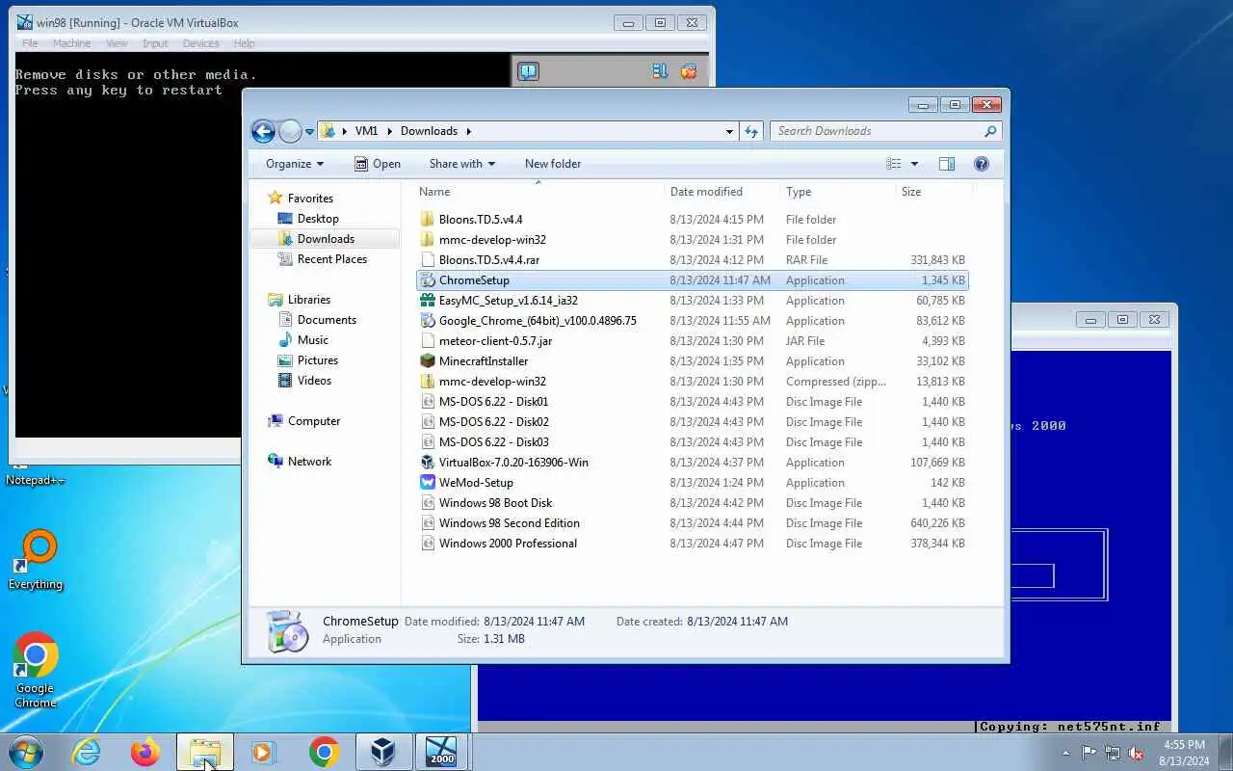
Task: Open Videos library in sidebar
Action: (314, 381)
